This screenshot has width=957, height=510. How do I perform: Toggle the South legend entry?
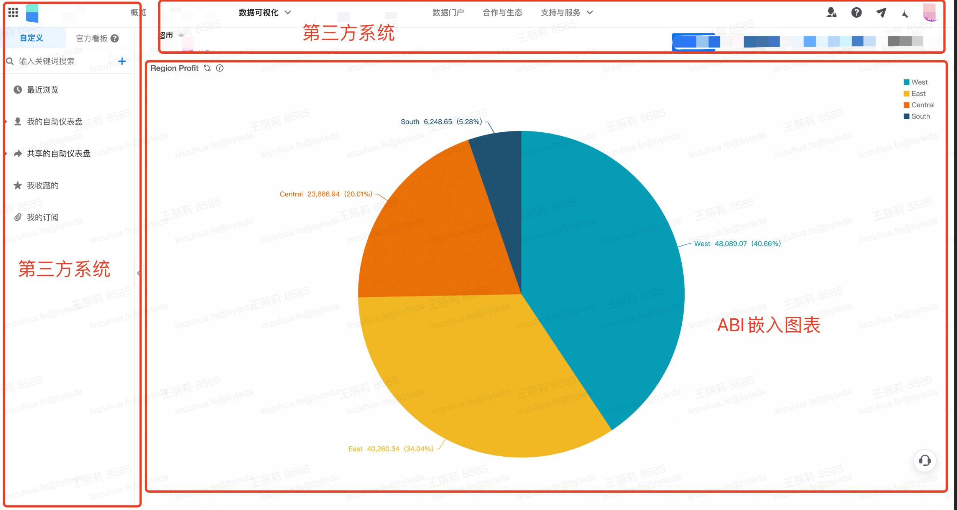pos(917,116)
